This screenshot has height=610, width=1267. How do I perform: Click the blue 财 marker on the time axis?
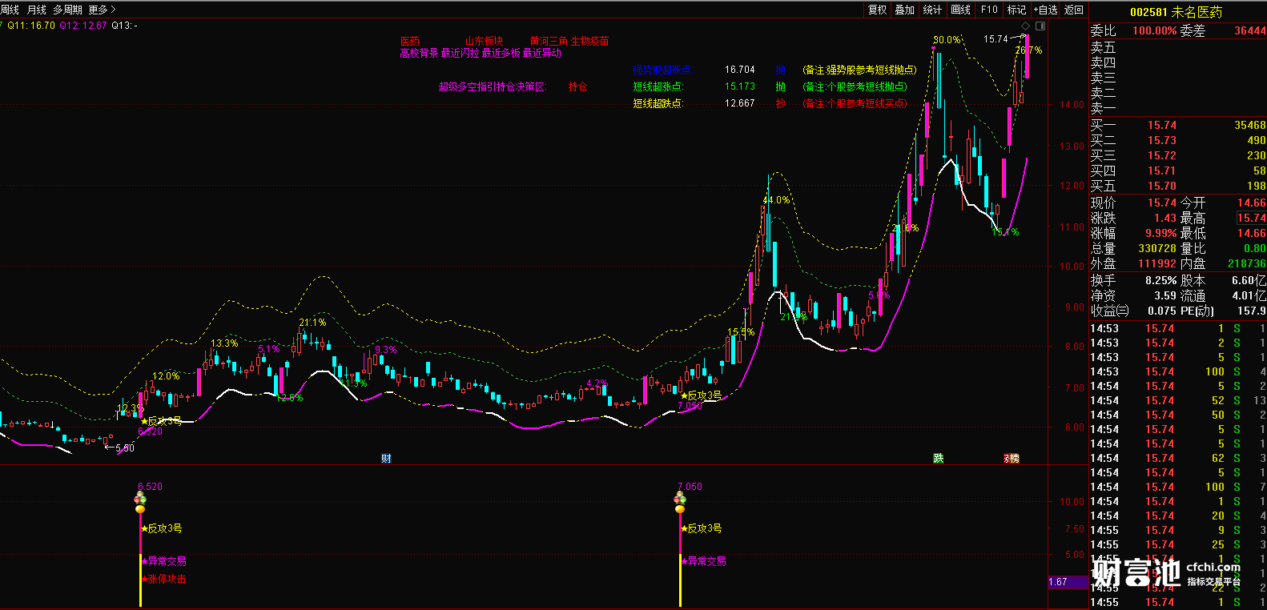point(386,459)
